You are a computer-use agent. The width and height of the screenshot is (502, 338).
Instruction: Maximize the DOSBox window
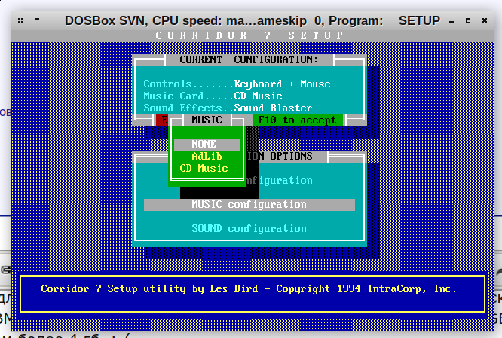(x=468, y=20)
